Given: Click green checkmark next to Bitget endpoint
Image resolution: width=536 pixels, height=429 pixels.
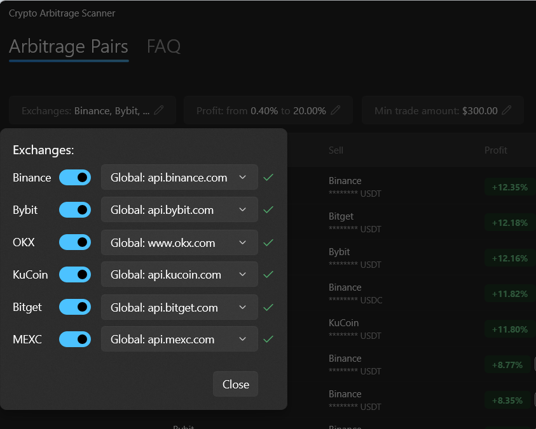Looking at the screenshot, I should pos(268,308).
